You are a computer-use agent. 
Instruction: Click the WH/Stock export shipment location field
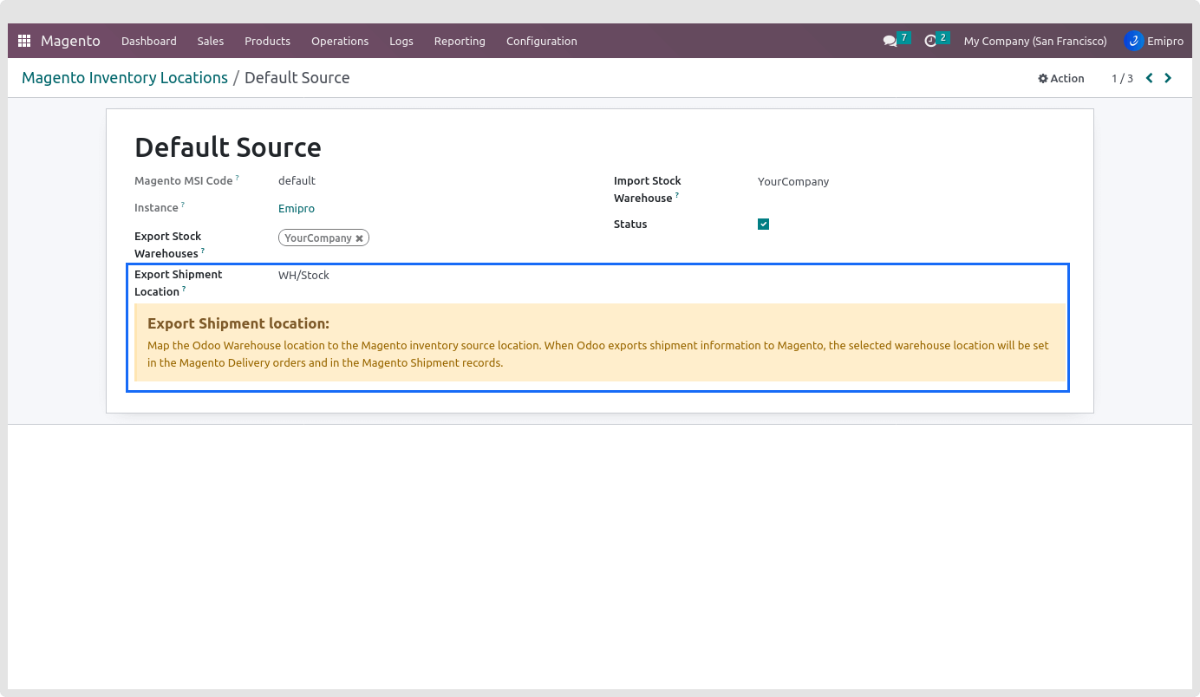point(303,276)
